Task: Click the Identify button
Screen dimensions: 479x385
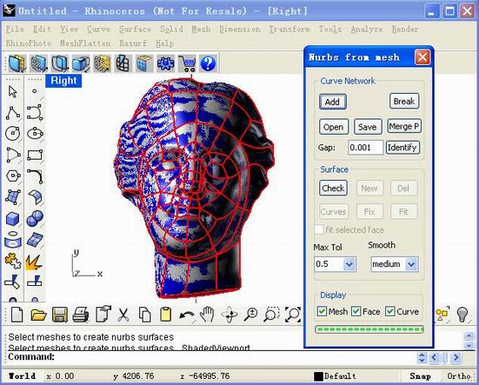Action: click(403, 148)
